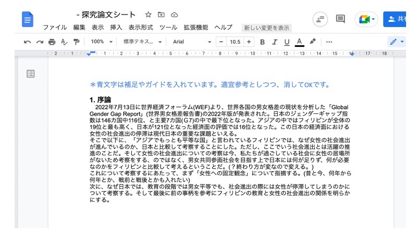This screenshot has height=234, width=417.
Task: Run spell check from toolbar
Action: click(x=64, y=42)
